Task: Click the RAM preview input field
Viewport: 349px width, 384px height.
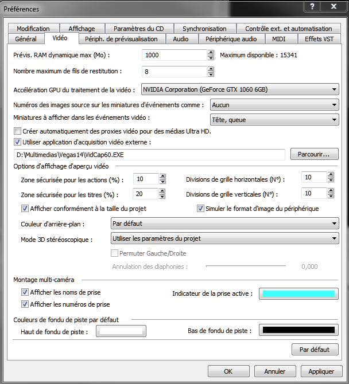Action: (x=174, y=55)
